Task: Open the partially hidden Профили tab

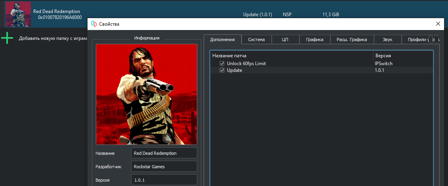Action: coord(415,39)
